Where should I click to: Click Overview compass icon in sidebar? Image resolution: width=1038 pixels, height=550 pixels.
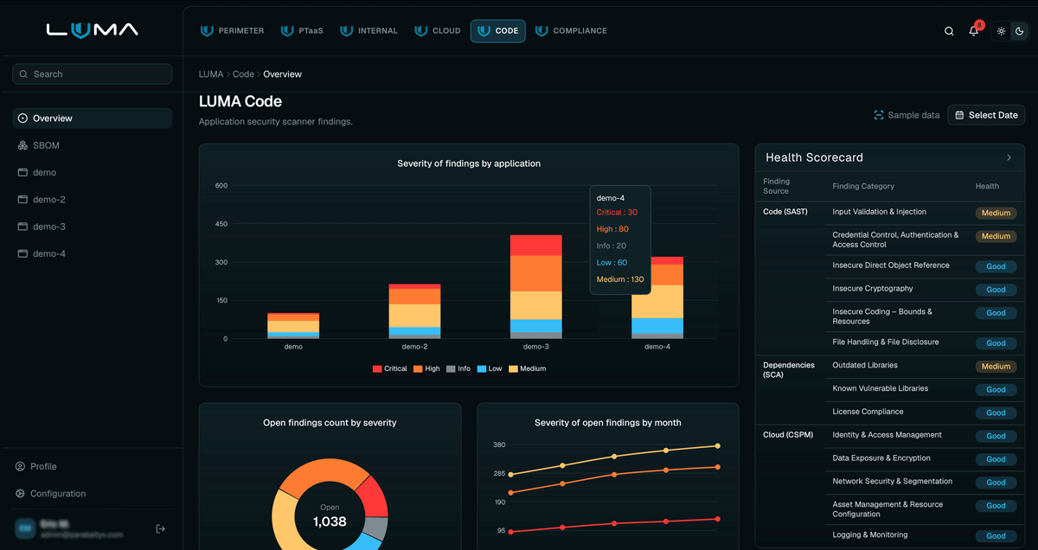pos(22,118)
